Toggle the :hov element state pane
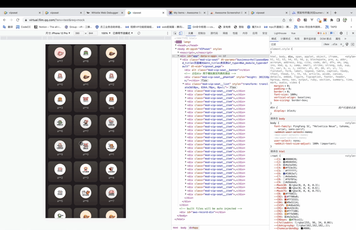Screen dimensions: 356x230 pos(326,44)
